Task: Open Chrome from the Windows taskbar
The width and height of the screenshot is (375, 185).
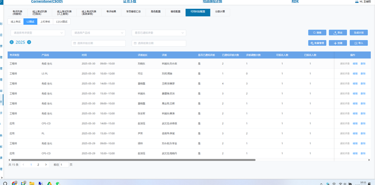Action: point(15,183)
